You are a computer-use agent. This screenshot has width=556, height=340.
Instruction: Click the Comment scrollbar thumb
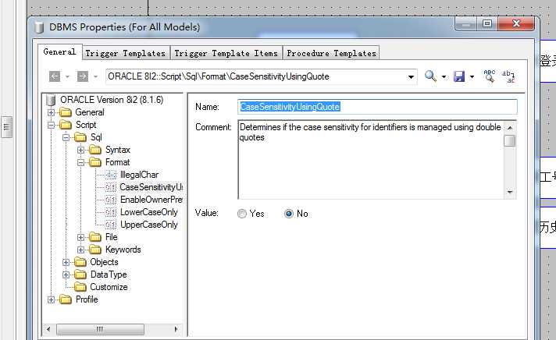pyautogui.click(x=510, y=140)
